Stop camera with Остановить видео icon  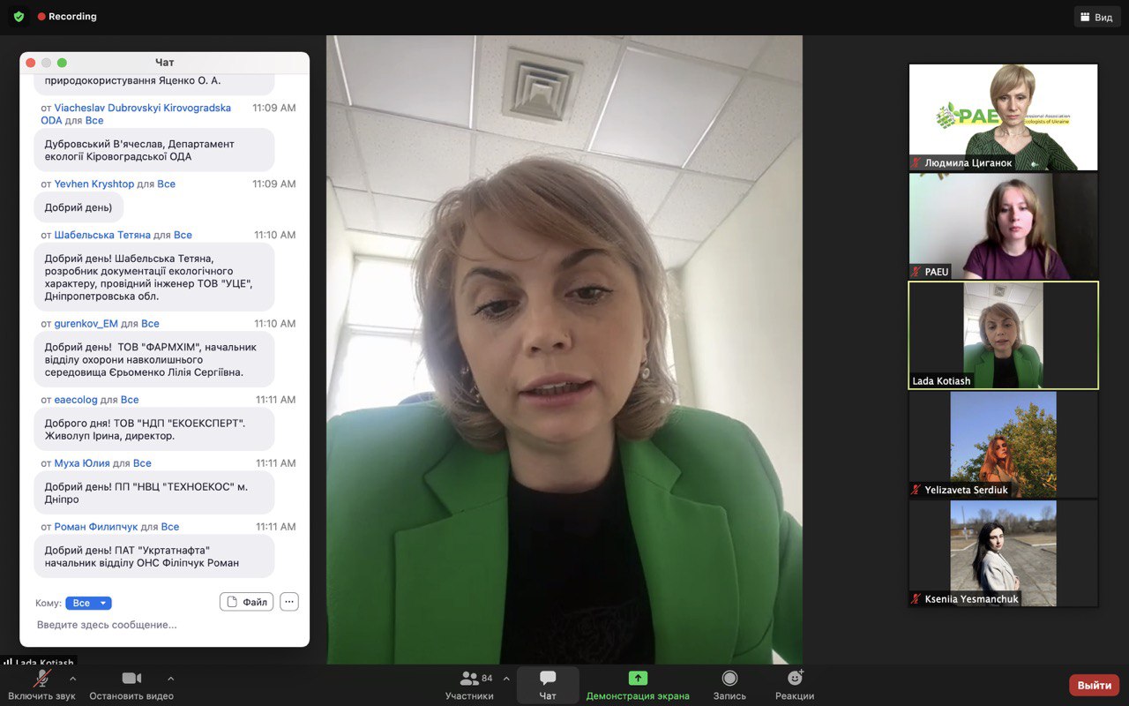pyautogui.click(x=131, y=679)
